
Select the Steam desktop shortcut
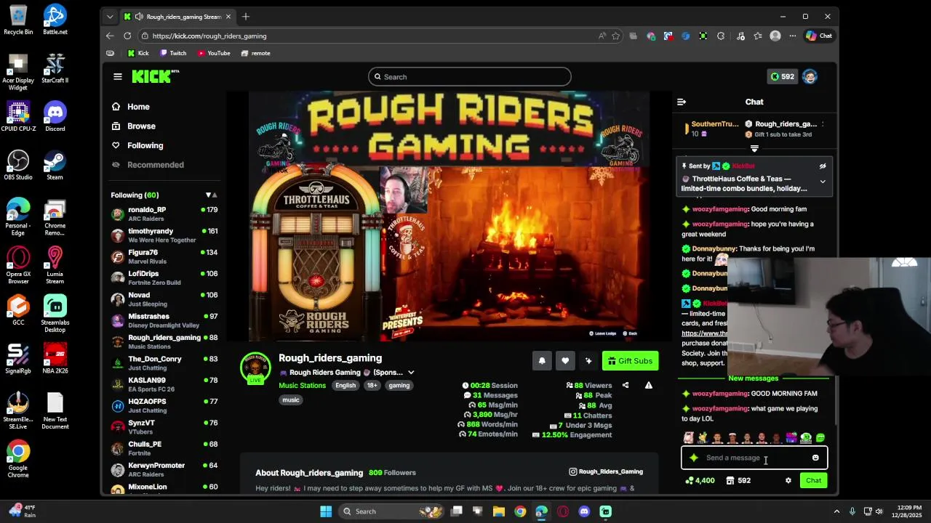pos(55,165)
